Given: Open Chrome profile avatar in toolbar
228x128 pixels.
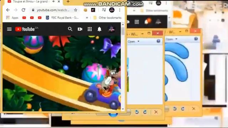Looking at the screenshot, I should (112, 10).
